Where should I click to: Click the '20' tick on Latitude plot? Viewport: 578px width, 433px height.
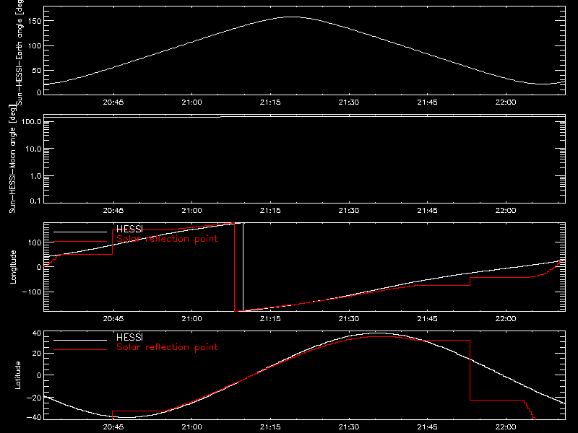click(x=37, y=353)
